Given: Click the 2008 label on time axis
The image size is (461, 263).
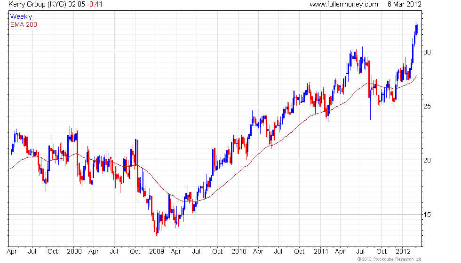Looking at the screenshot, I should 74,252.
